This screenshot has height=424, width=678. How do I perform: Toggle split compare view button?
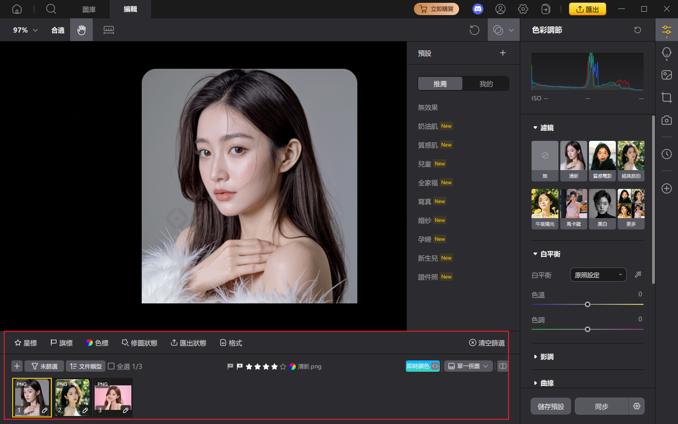click(503, 366)
